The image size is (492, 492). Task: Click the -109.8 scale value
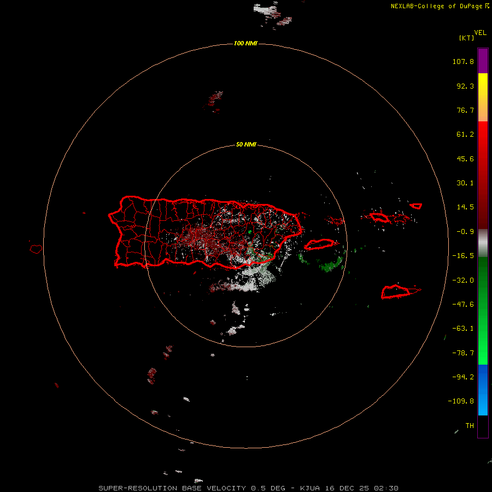[x=461, y=401]
